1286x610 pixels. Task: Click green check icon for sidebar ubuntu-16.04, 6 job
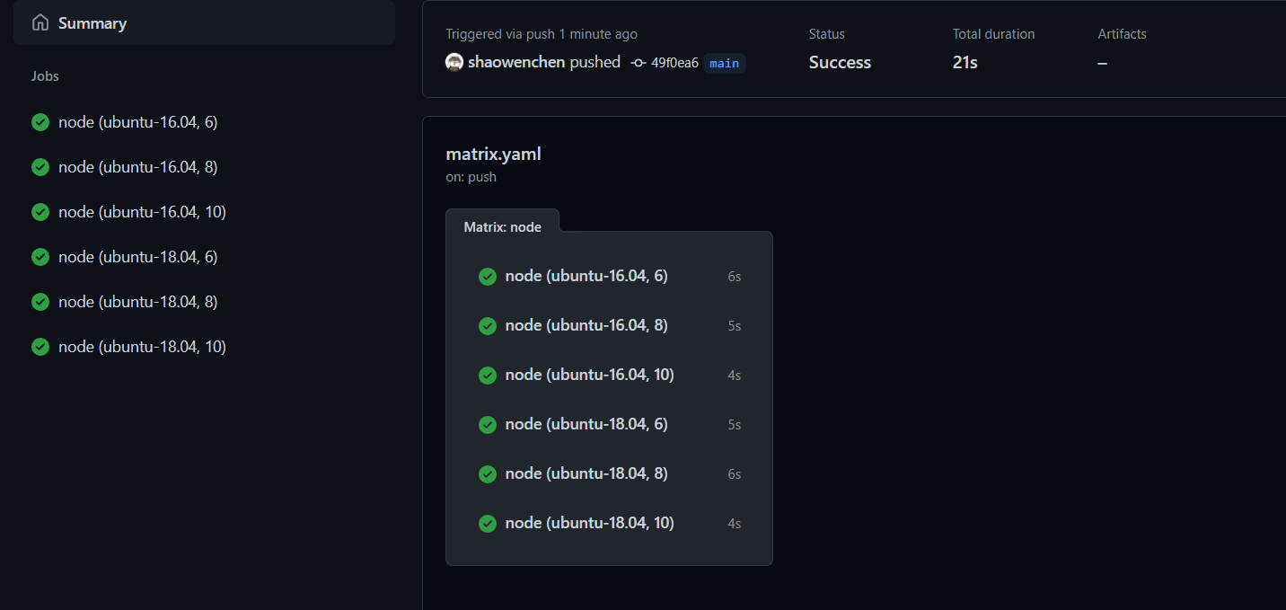tap(40, 122)
